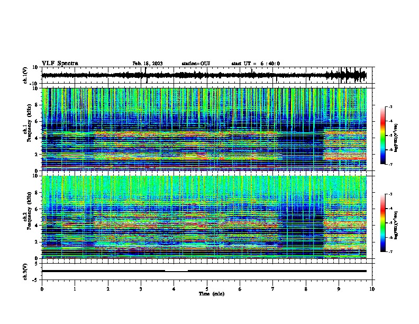Click time axis tick label "2"
The width and height of the screenshot is (419, 324).
(x=108, y=289)
